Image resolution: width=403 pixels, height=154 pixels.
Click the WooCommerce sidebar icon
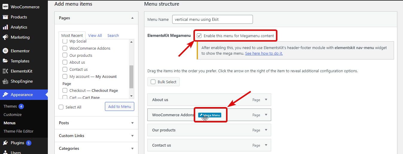tap(5, 7)
